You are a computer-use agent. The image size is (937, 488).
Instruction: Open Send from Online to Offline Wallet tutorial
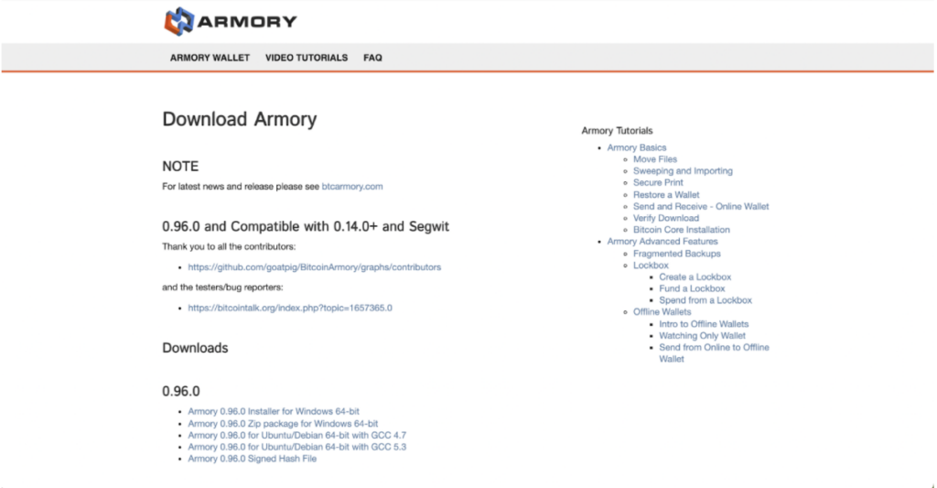pos(714,353)
